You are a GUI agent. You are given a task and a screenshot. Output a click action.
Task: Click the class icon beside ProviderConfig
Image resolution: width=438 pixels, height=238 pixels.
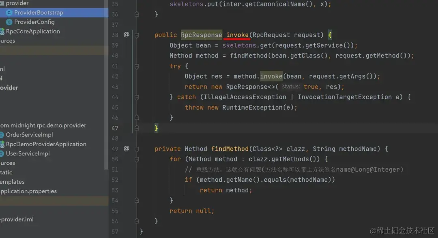pyautogui.click(x=9, y=22)
